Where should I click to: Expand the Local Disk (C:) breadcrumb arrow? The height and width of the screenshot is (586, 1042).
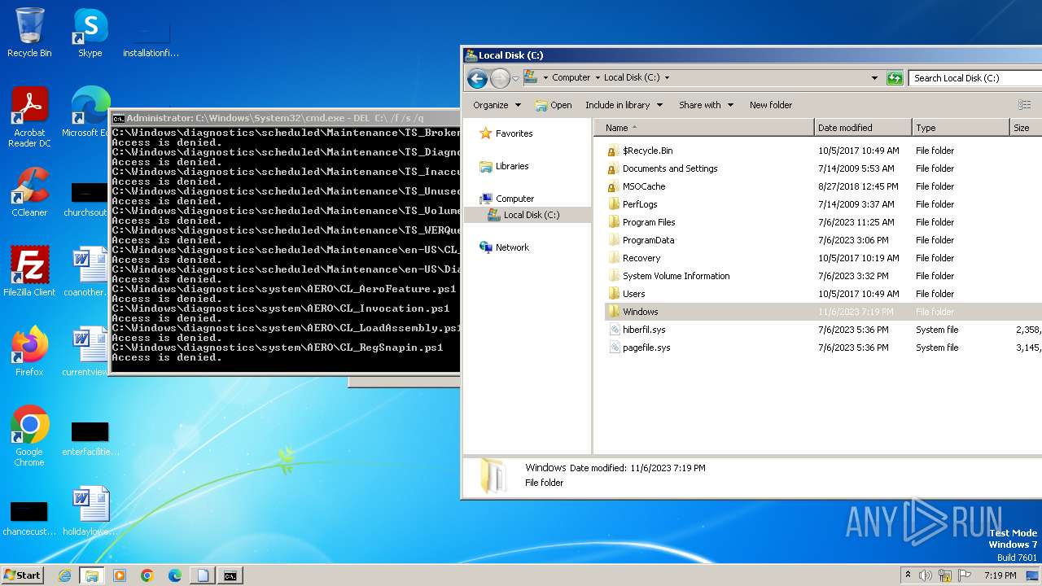(667, 78)
